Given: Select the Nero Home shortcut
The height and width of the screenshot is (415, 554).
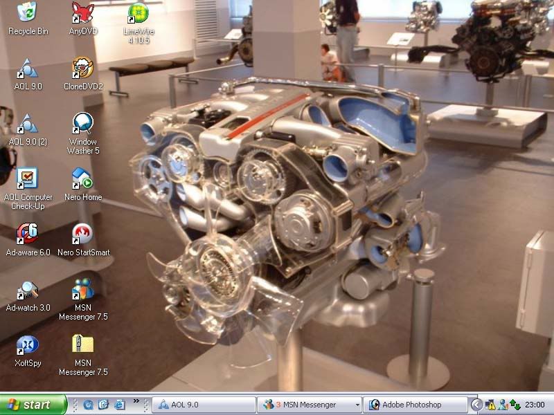Looking at the screenshot, I should pos(83,184).
